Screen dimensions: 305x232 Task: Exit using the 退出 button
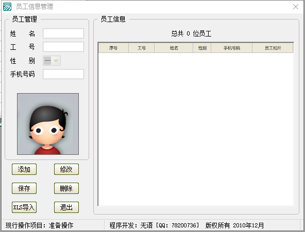66,207
